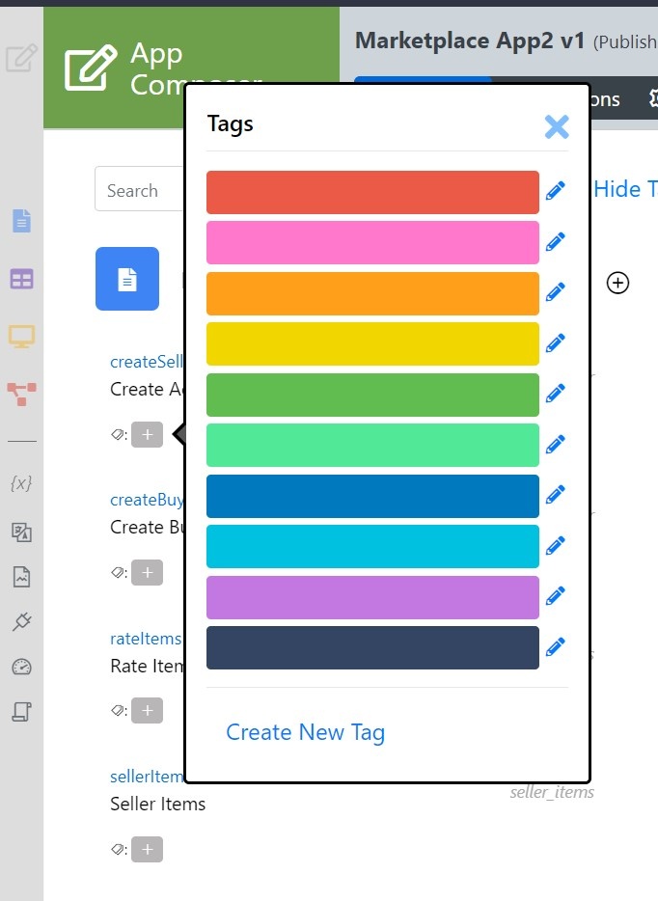The width and height of the screenshot is (658, 901).
Task: Click the pencil icon beside the red tag
Action: pyautogui.click(x=555, y=191)
